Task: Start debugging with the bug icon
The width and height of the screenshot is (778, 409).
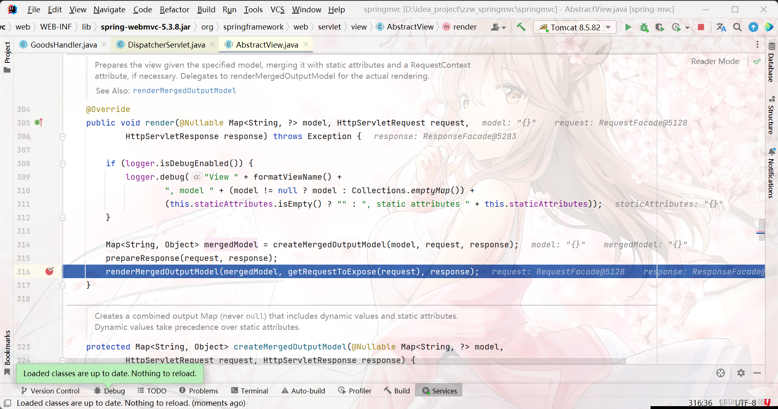Action: pyautogui.click(x=644, y=27)
